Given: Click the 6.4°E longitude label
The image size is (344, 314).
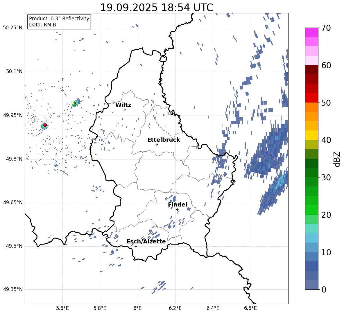Looking at the screenshot, I should 213,308.
